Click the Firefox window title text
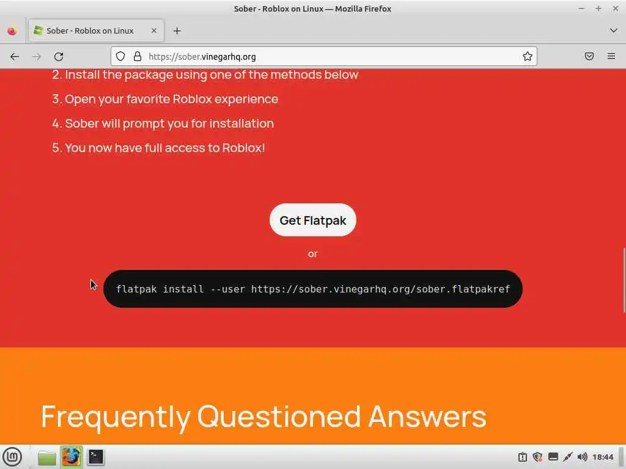 pyautogui.click(x=312, y=9)
